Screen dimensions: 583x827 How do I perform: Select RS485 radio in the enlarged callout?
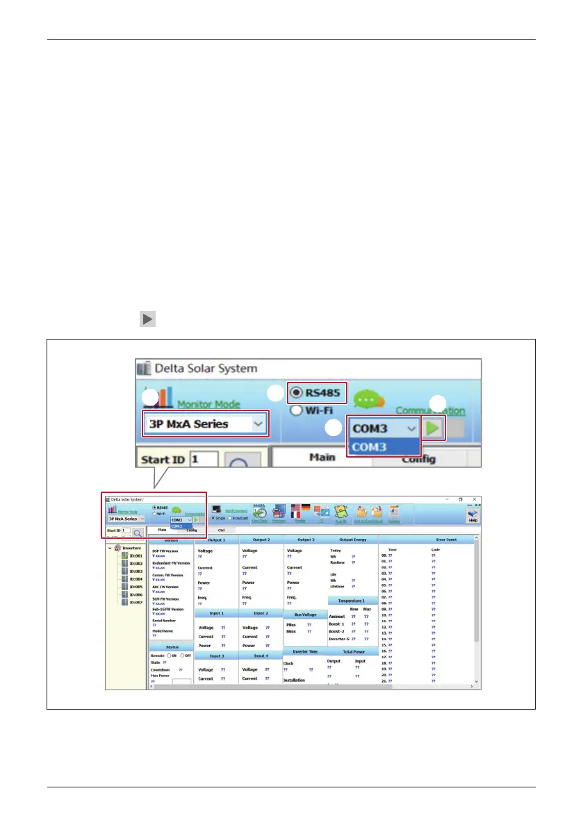297,393
